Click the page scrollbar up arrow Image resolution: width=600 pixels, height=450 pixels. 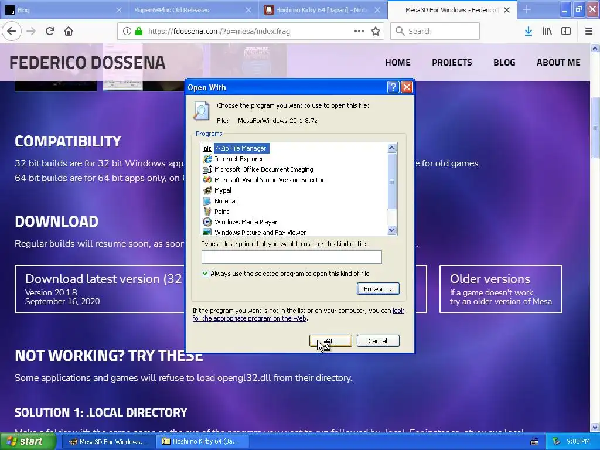click(595, 48)
